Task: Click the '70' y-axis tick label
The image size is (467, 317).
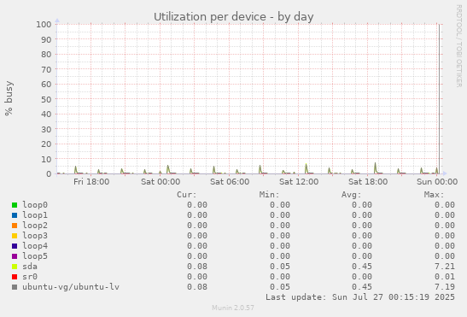Action: coord(46,69)
